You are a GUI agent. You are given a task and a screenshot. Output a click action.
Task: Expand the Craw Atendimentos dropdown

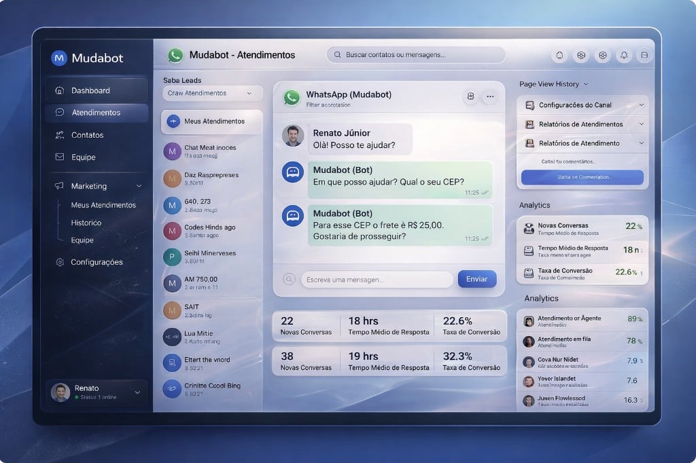(x=211, y=93)
